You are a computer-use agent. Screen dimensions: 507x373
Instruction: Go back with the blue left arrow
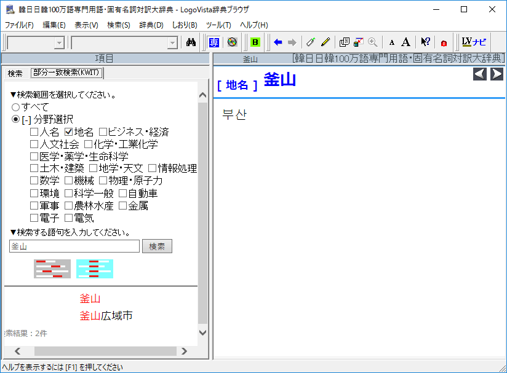click(x=277, y=42)
